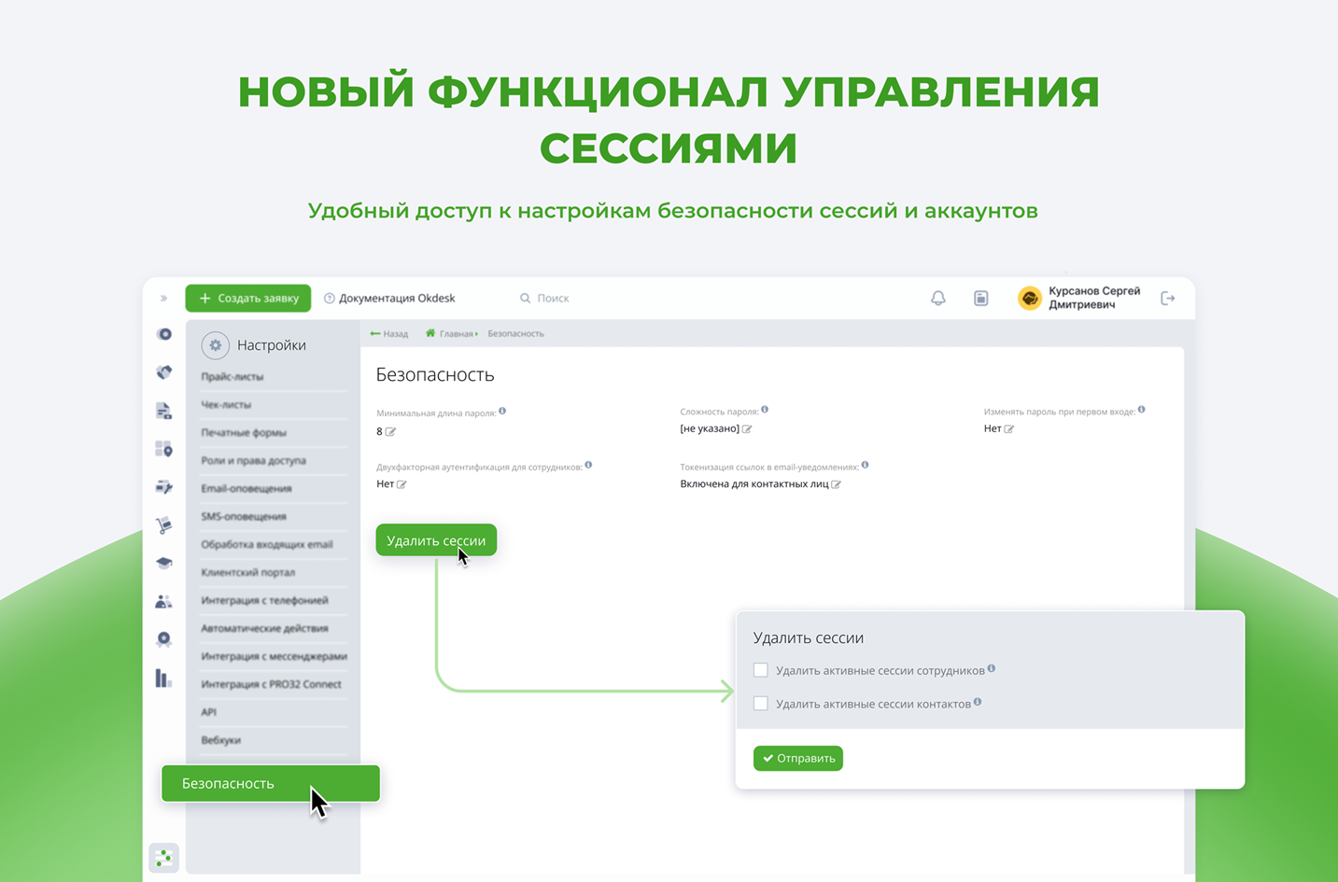This screenshot has width=1338, height=882.
Task: Edit the email link tokenization setting
Action: [837, 484]
